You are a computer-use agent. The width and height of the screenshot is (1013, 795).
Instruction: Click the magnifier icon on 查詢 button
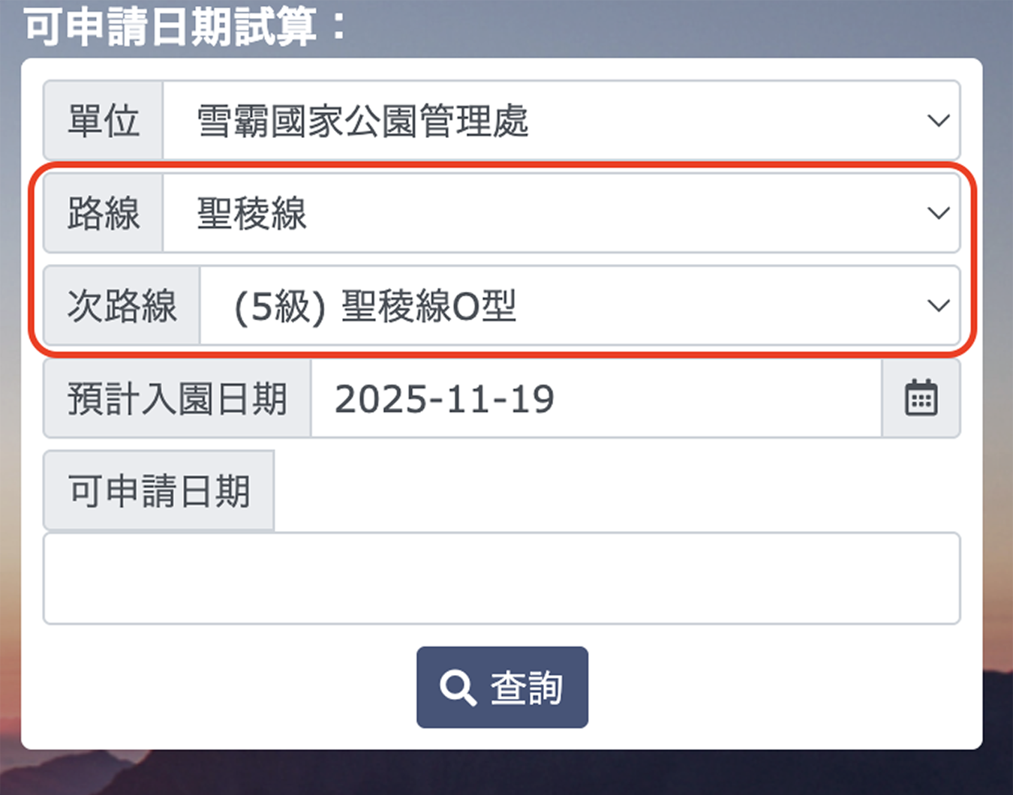[x=457, y=688]
